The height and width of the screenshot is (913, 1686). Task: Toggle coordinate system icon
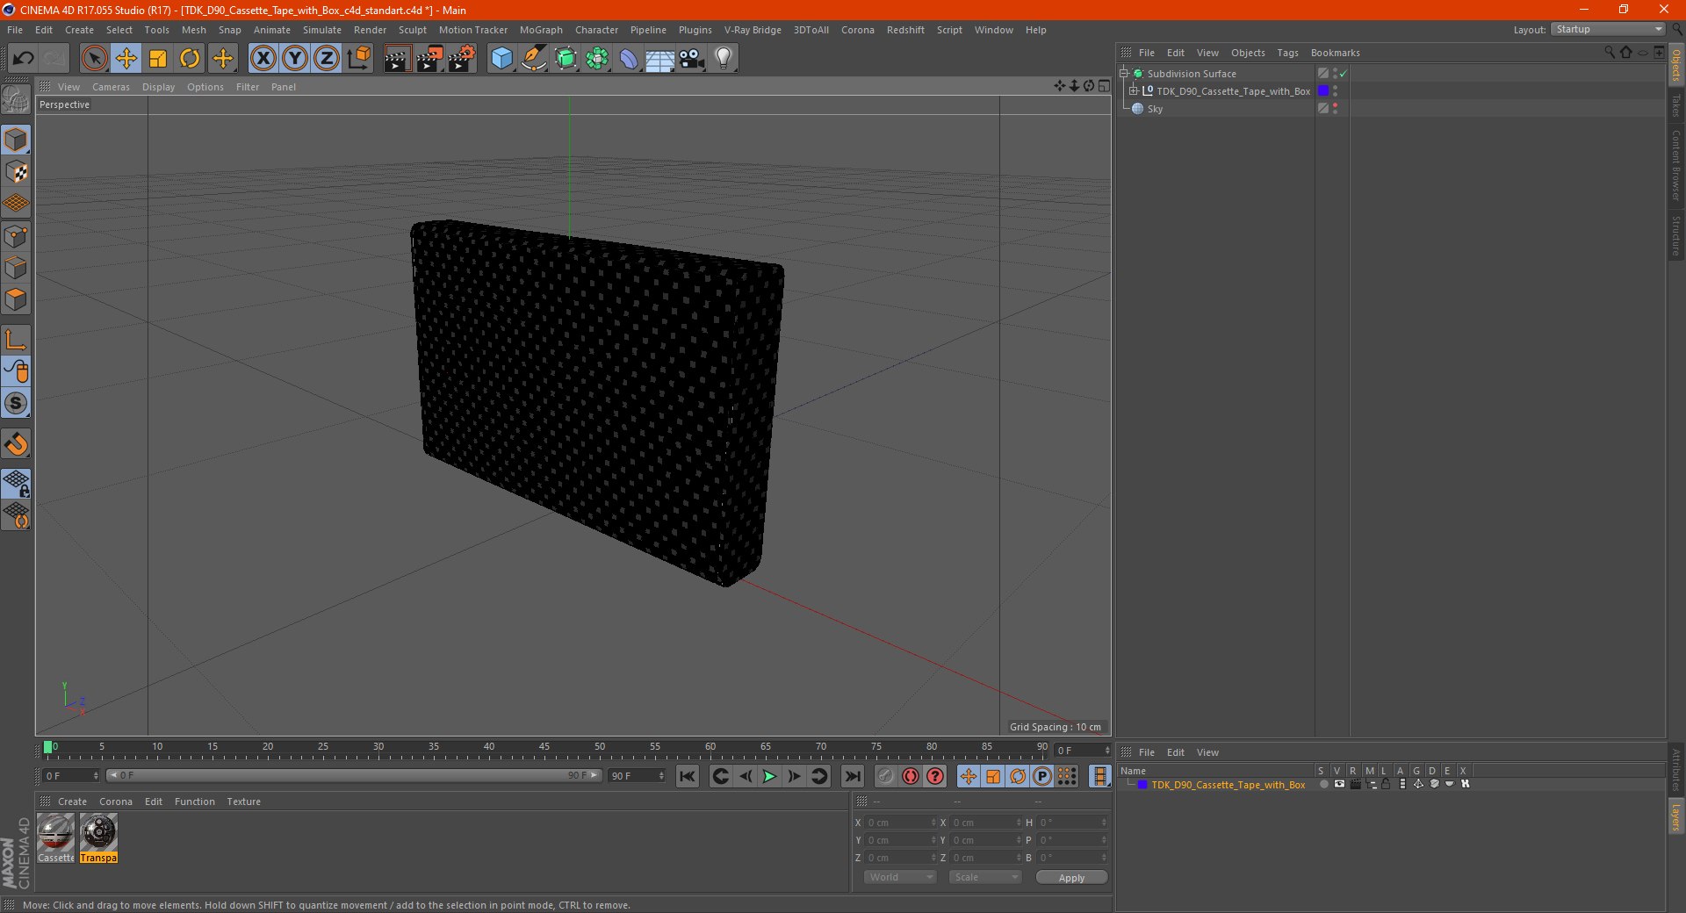click(358, 59)
